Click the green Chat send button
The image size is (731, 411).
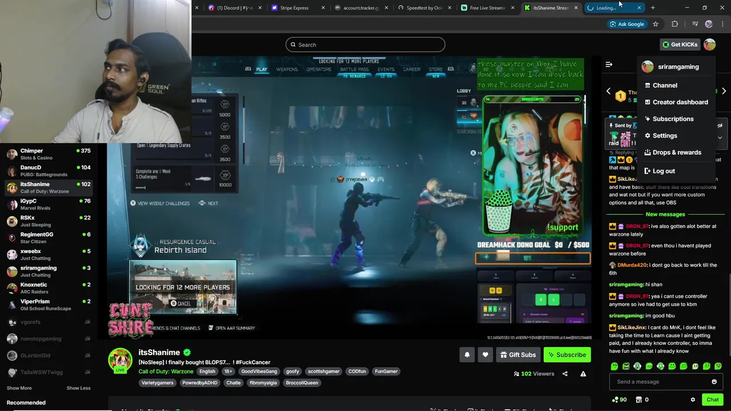(x=713, y=400)
